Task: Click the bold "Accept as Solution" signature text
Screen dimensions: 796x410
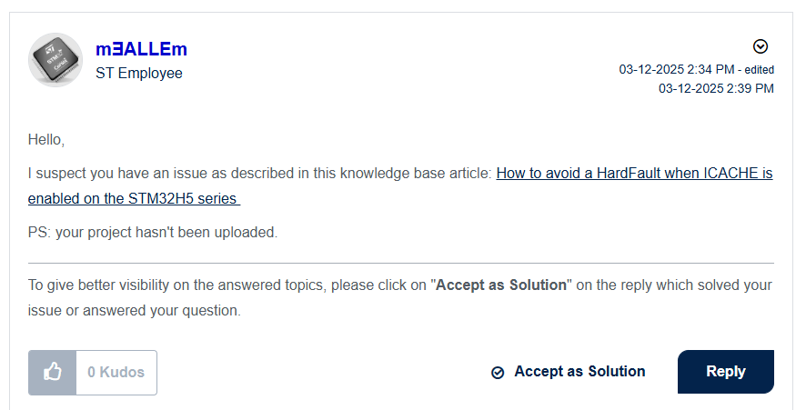Action: [501, 285]
